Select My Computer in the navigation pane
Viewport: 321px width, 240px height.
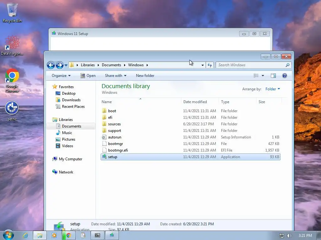point(67,159)
